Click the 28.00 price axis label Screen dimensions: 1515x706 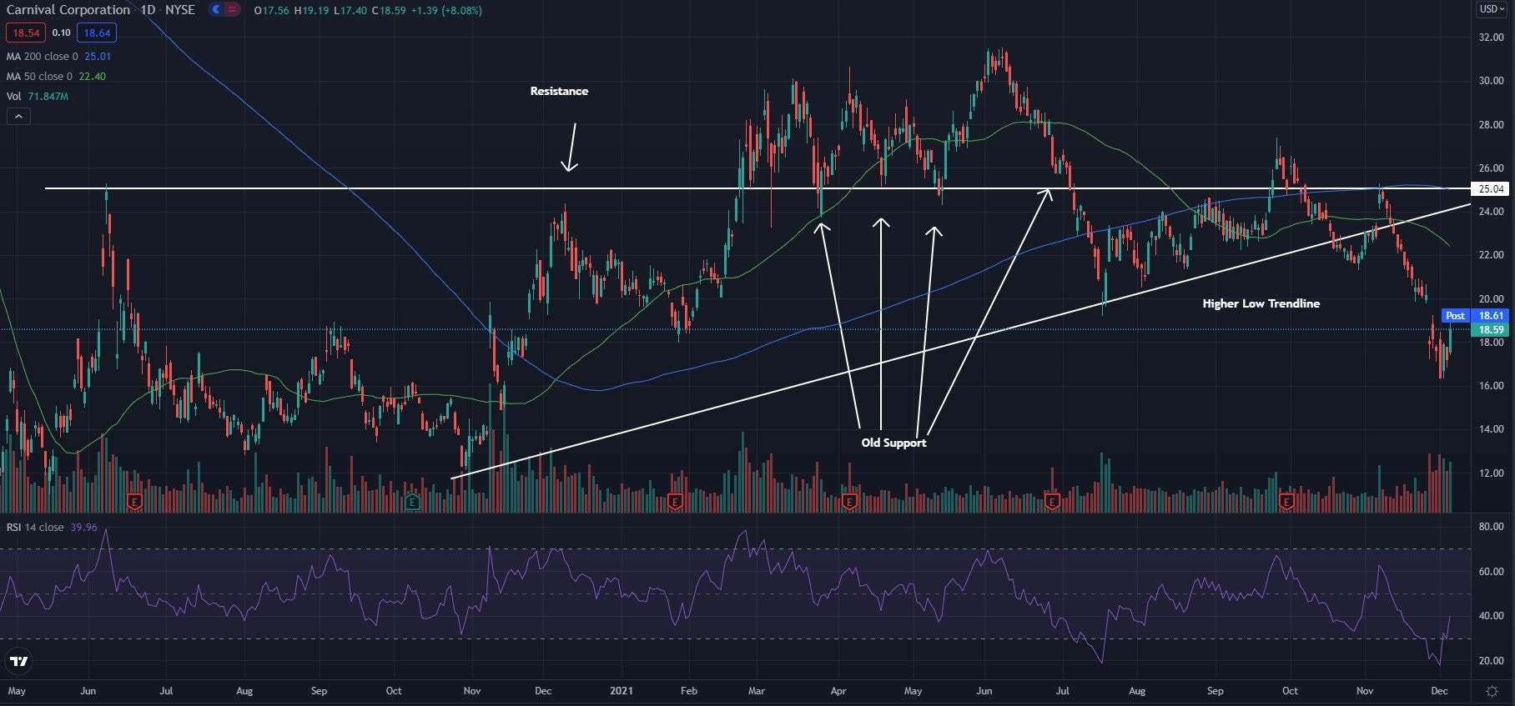(1491, 125)
